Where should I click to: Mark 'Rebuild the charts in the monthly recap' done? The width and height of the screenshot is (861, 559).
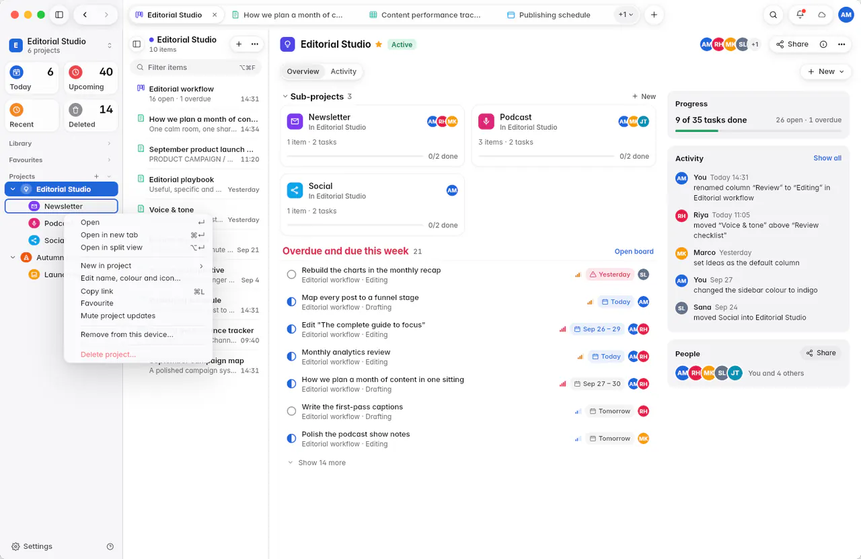tap(291, 274)
